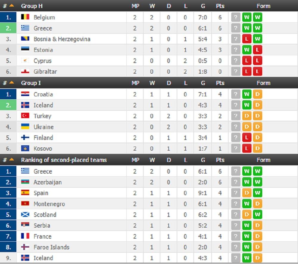Viewport: 298px width, 264px height.
Task: Sort Group H by the Pts column
Action: pyautogui.click(x=220, y=6)
